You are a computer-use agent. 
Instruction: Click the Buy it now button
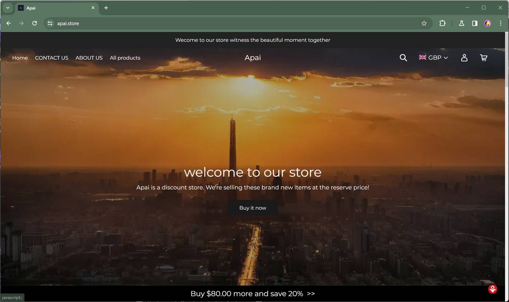tap(253, 208)
